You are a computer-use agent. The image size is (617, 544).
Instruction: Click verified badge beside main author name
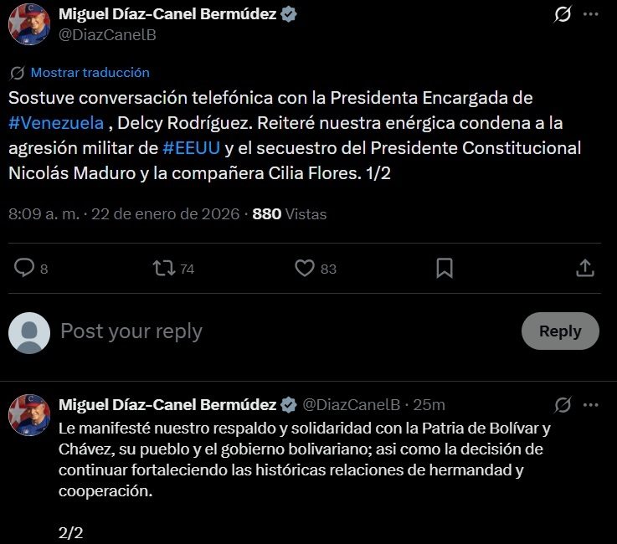coord(289,14)
